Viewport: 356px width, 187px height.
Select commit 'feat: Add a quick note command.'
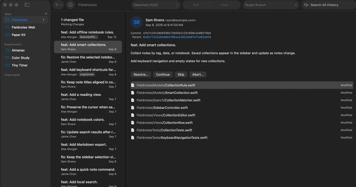88,172
